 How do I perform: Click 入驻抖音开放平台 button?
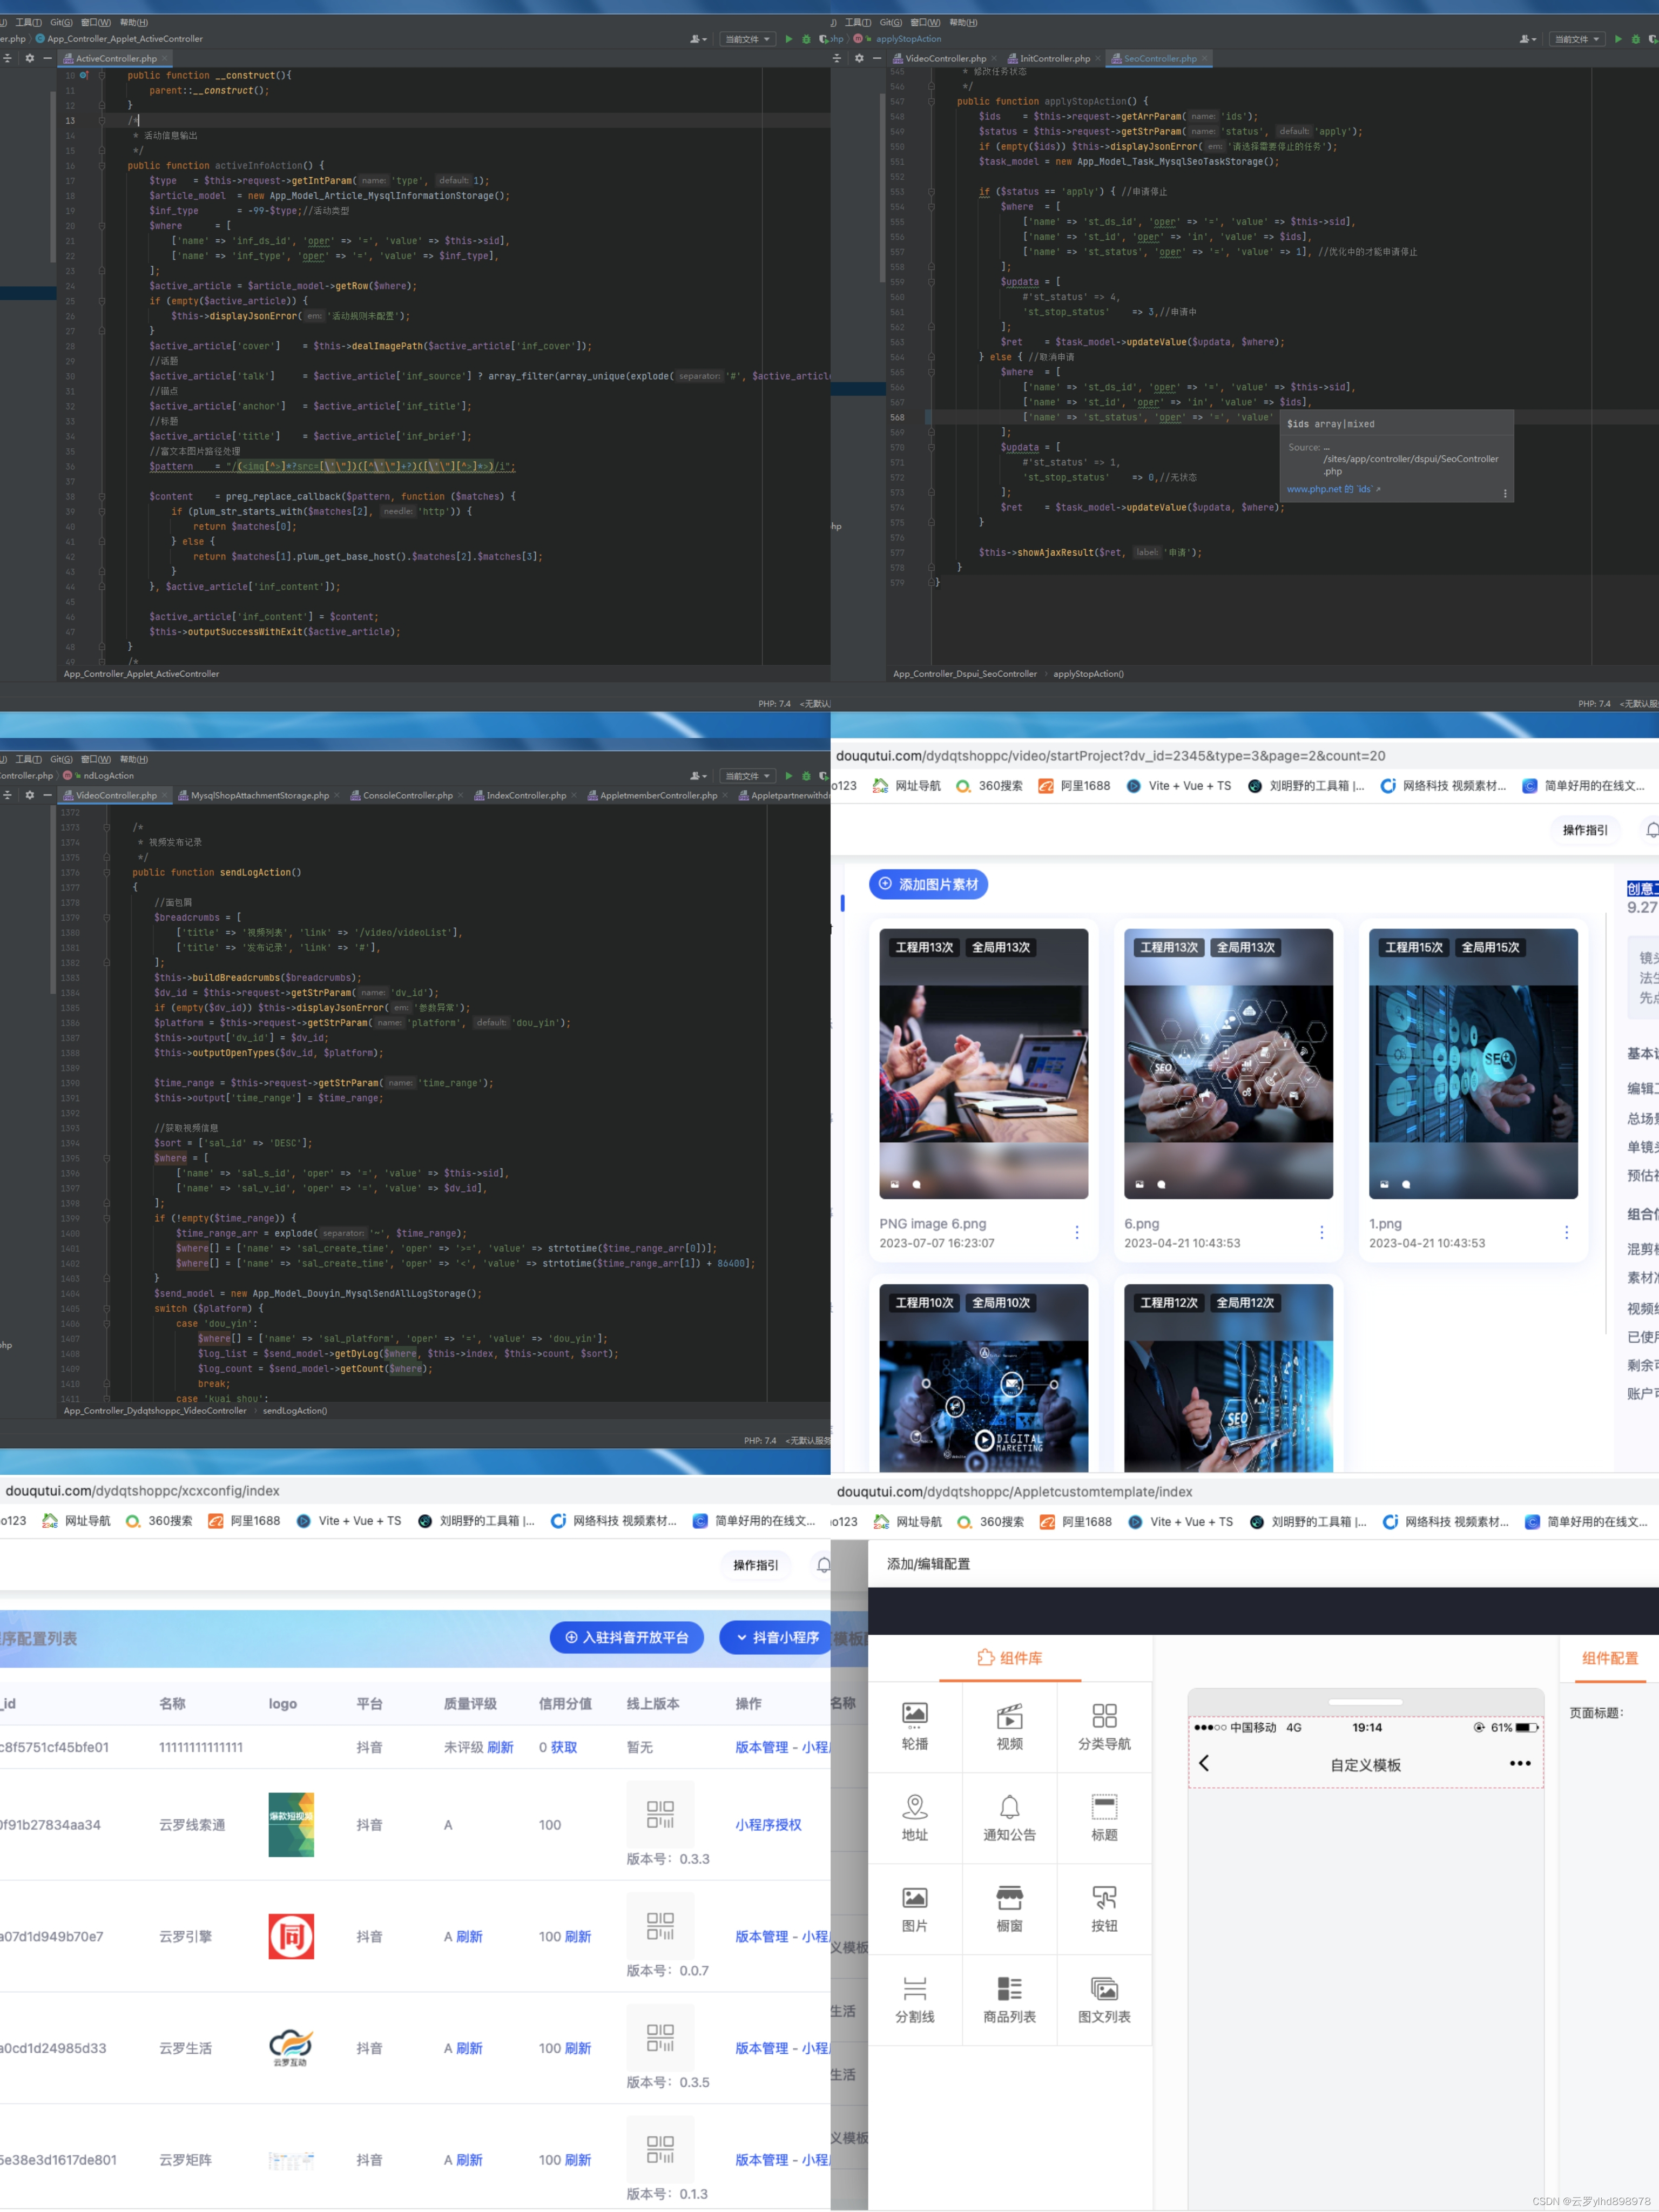[627, 1637]
